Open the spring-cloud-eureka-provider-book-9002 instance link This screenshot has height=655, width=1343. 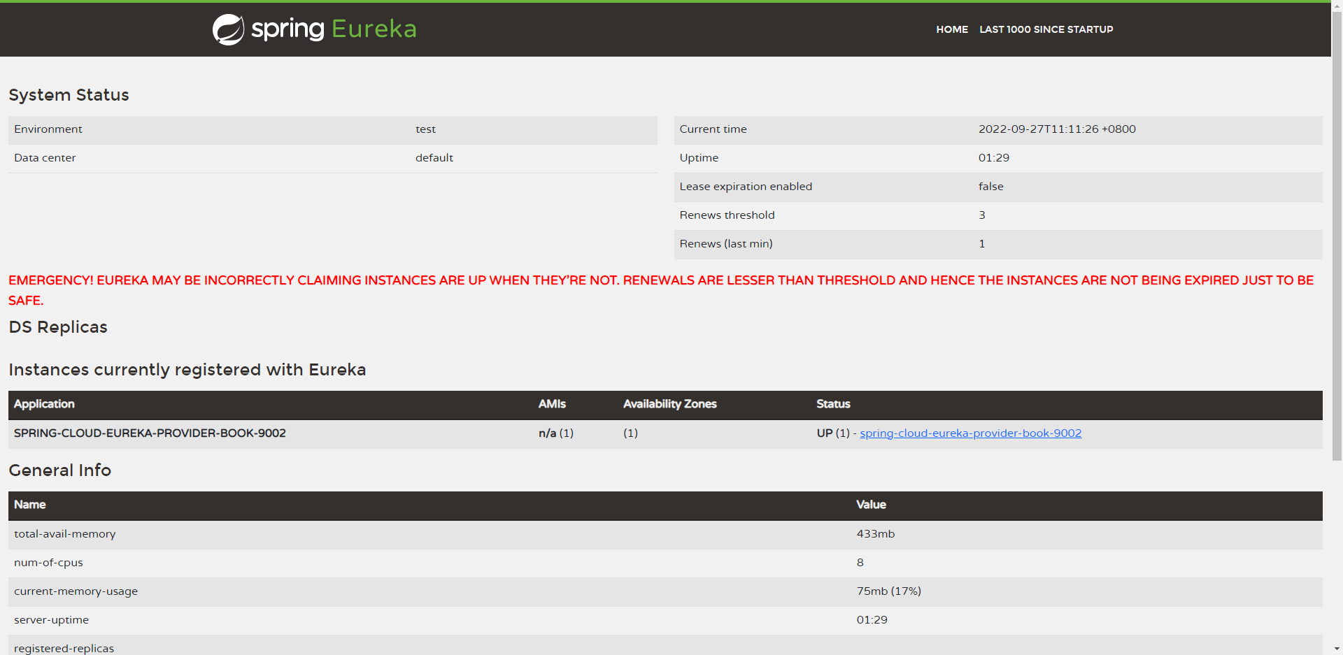coord(970,433)
